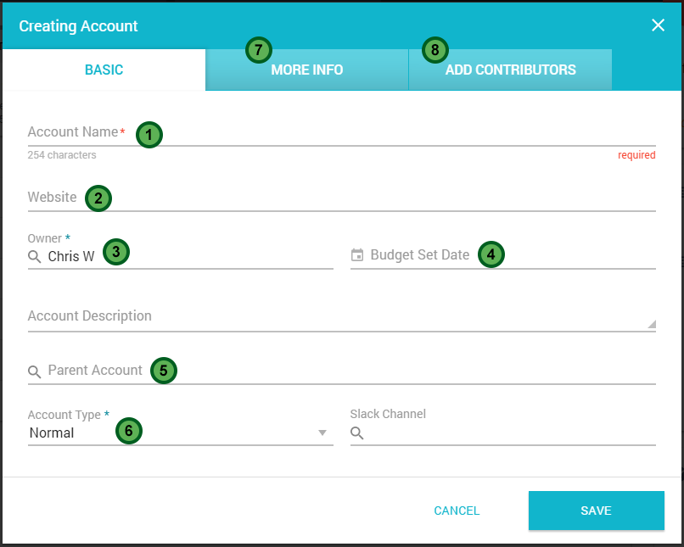Click the SAVE button
This screenshot has width=684, height=547.
(597, 511)
